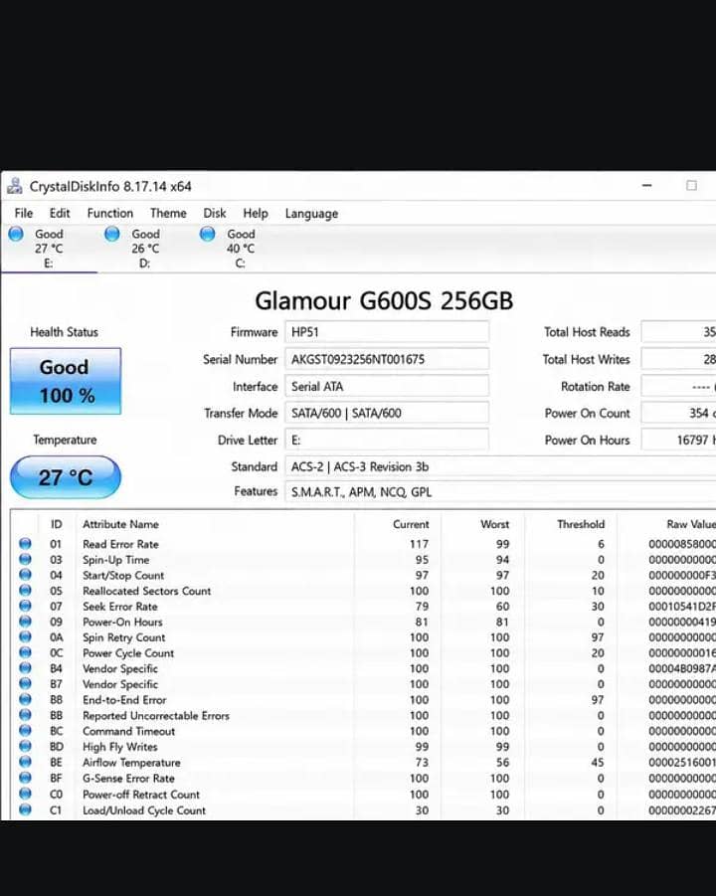Click the Current column header

click(411, 524)
